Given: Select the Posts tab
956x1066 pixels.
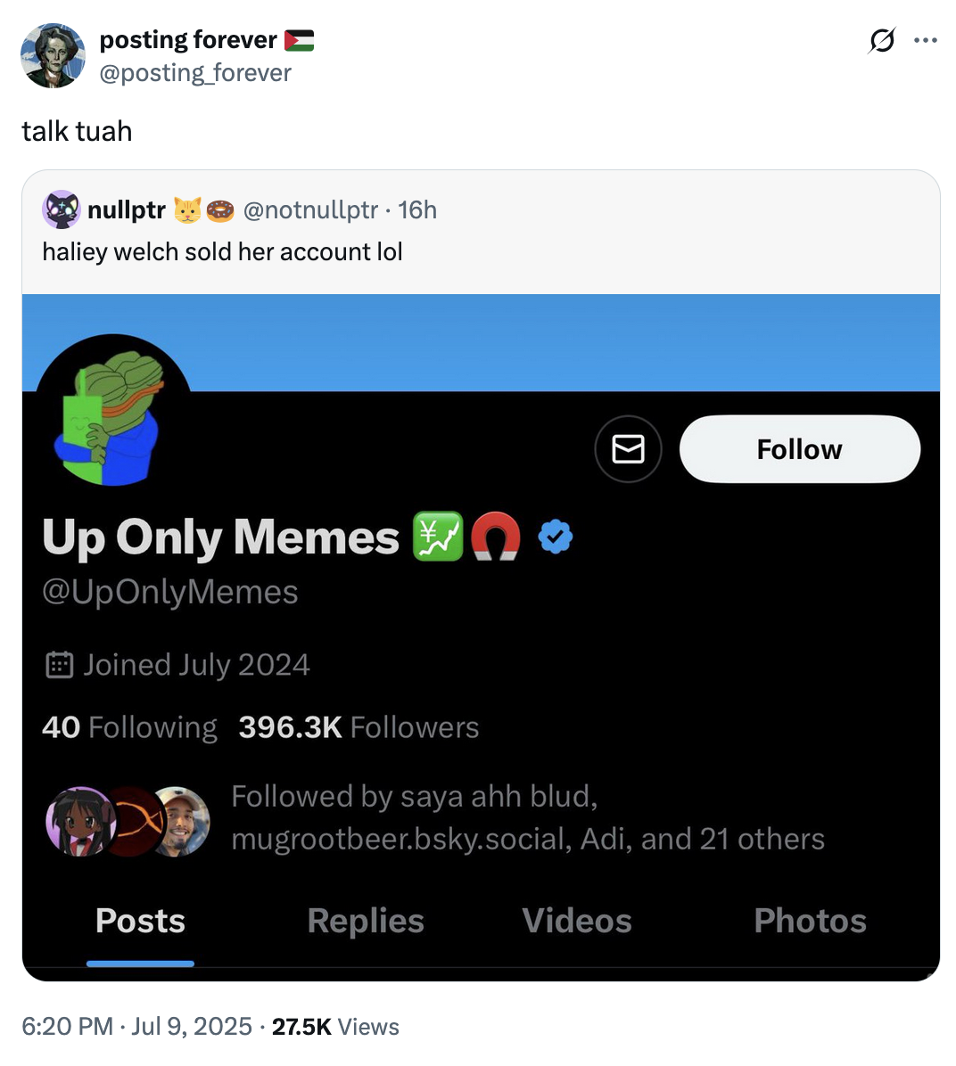Looking at the screenshot, I should pos(140,921).
